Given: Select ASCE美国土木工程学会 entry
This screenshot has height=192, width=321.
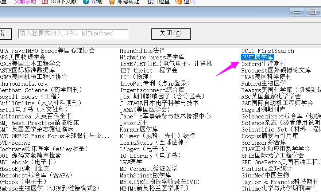Looking at the screenshot, I should click(x=31, y=64).
